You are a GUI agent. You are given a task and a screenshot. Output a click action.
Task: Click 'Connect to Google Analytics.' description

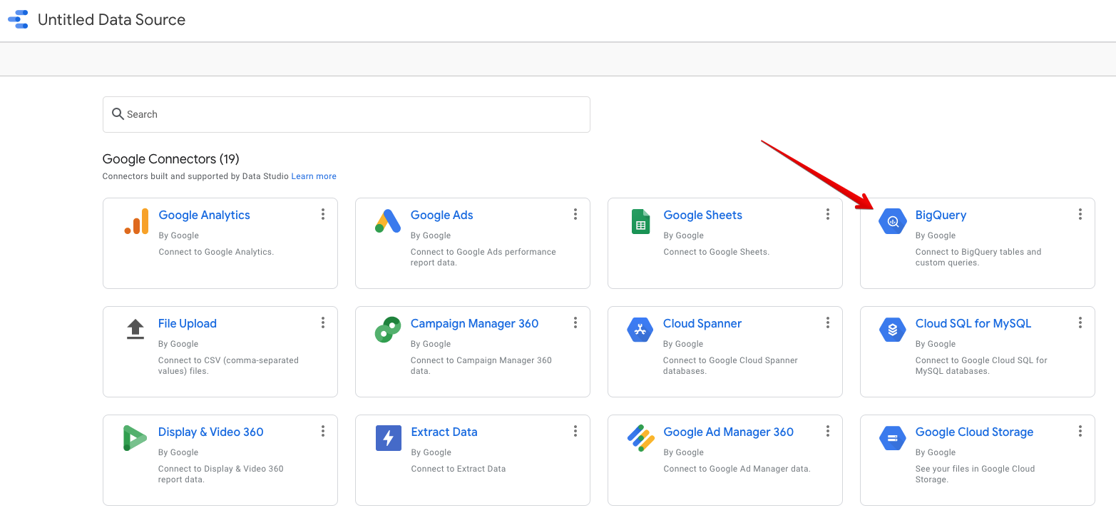[x=216, y=252]
